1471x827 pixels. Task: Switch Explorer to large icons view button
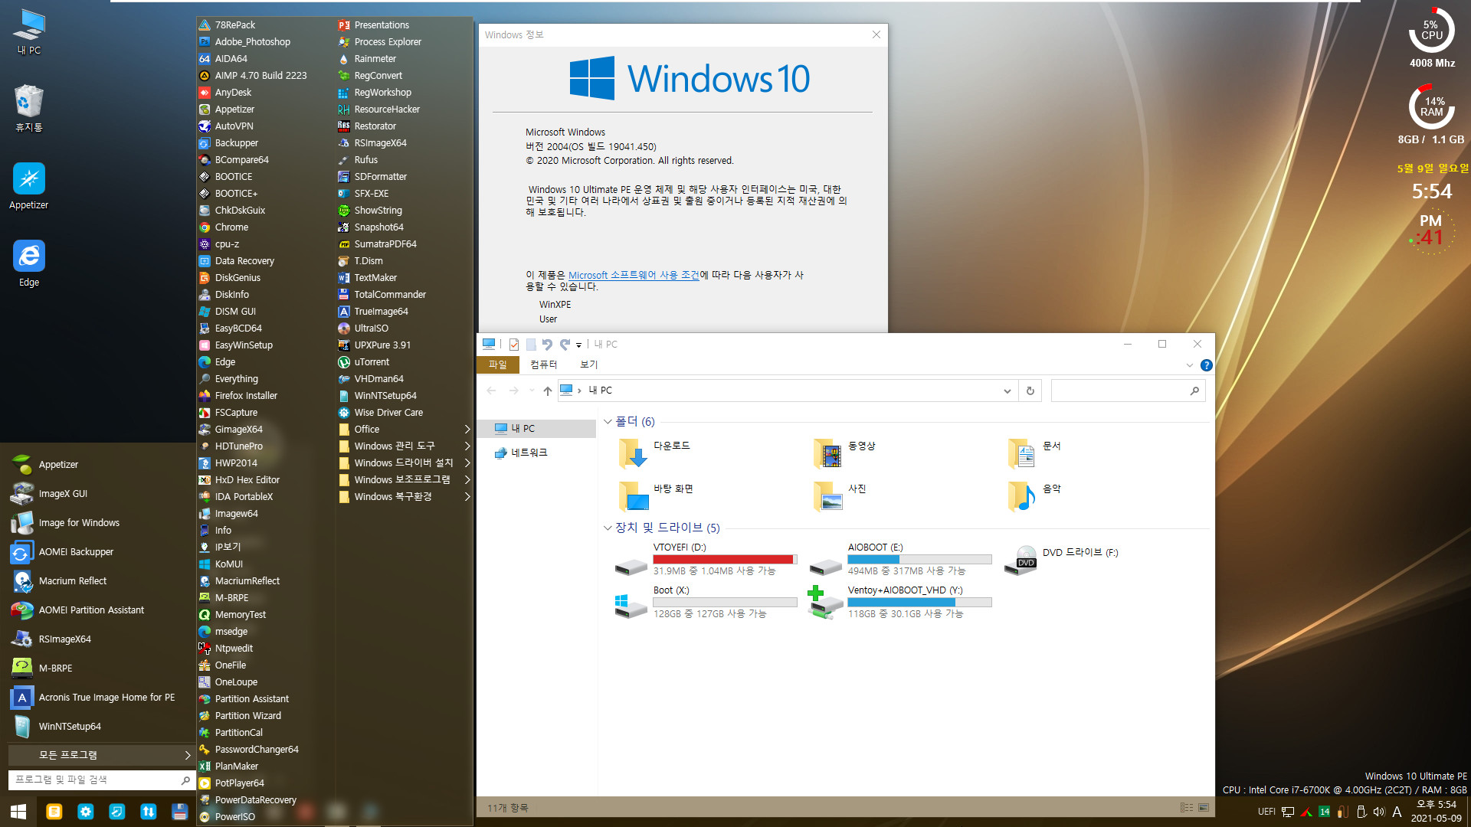tap(1204, 808)
